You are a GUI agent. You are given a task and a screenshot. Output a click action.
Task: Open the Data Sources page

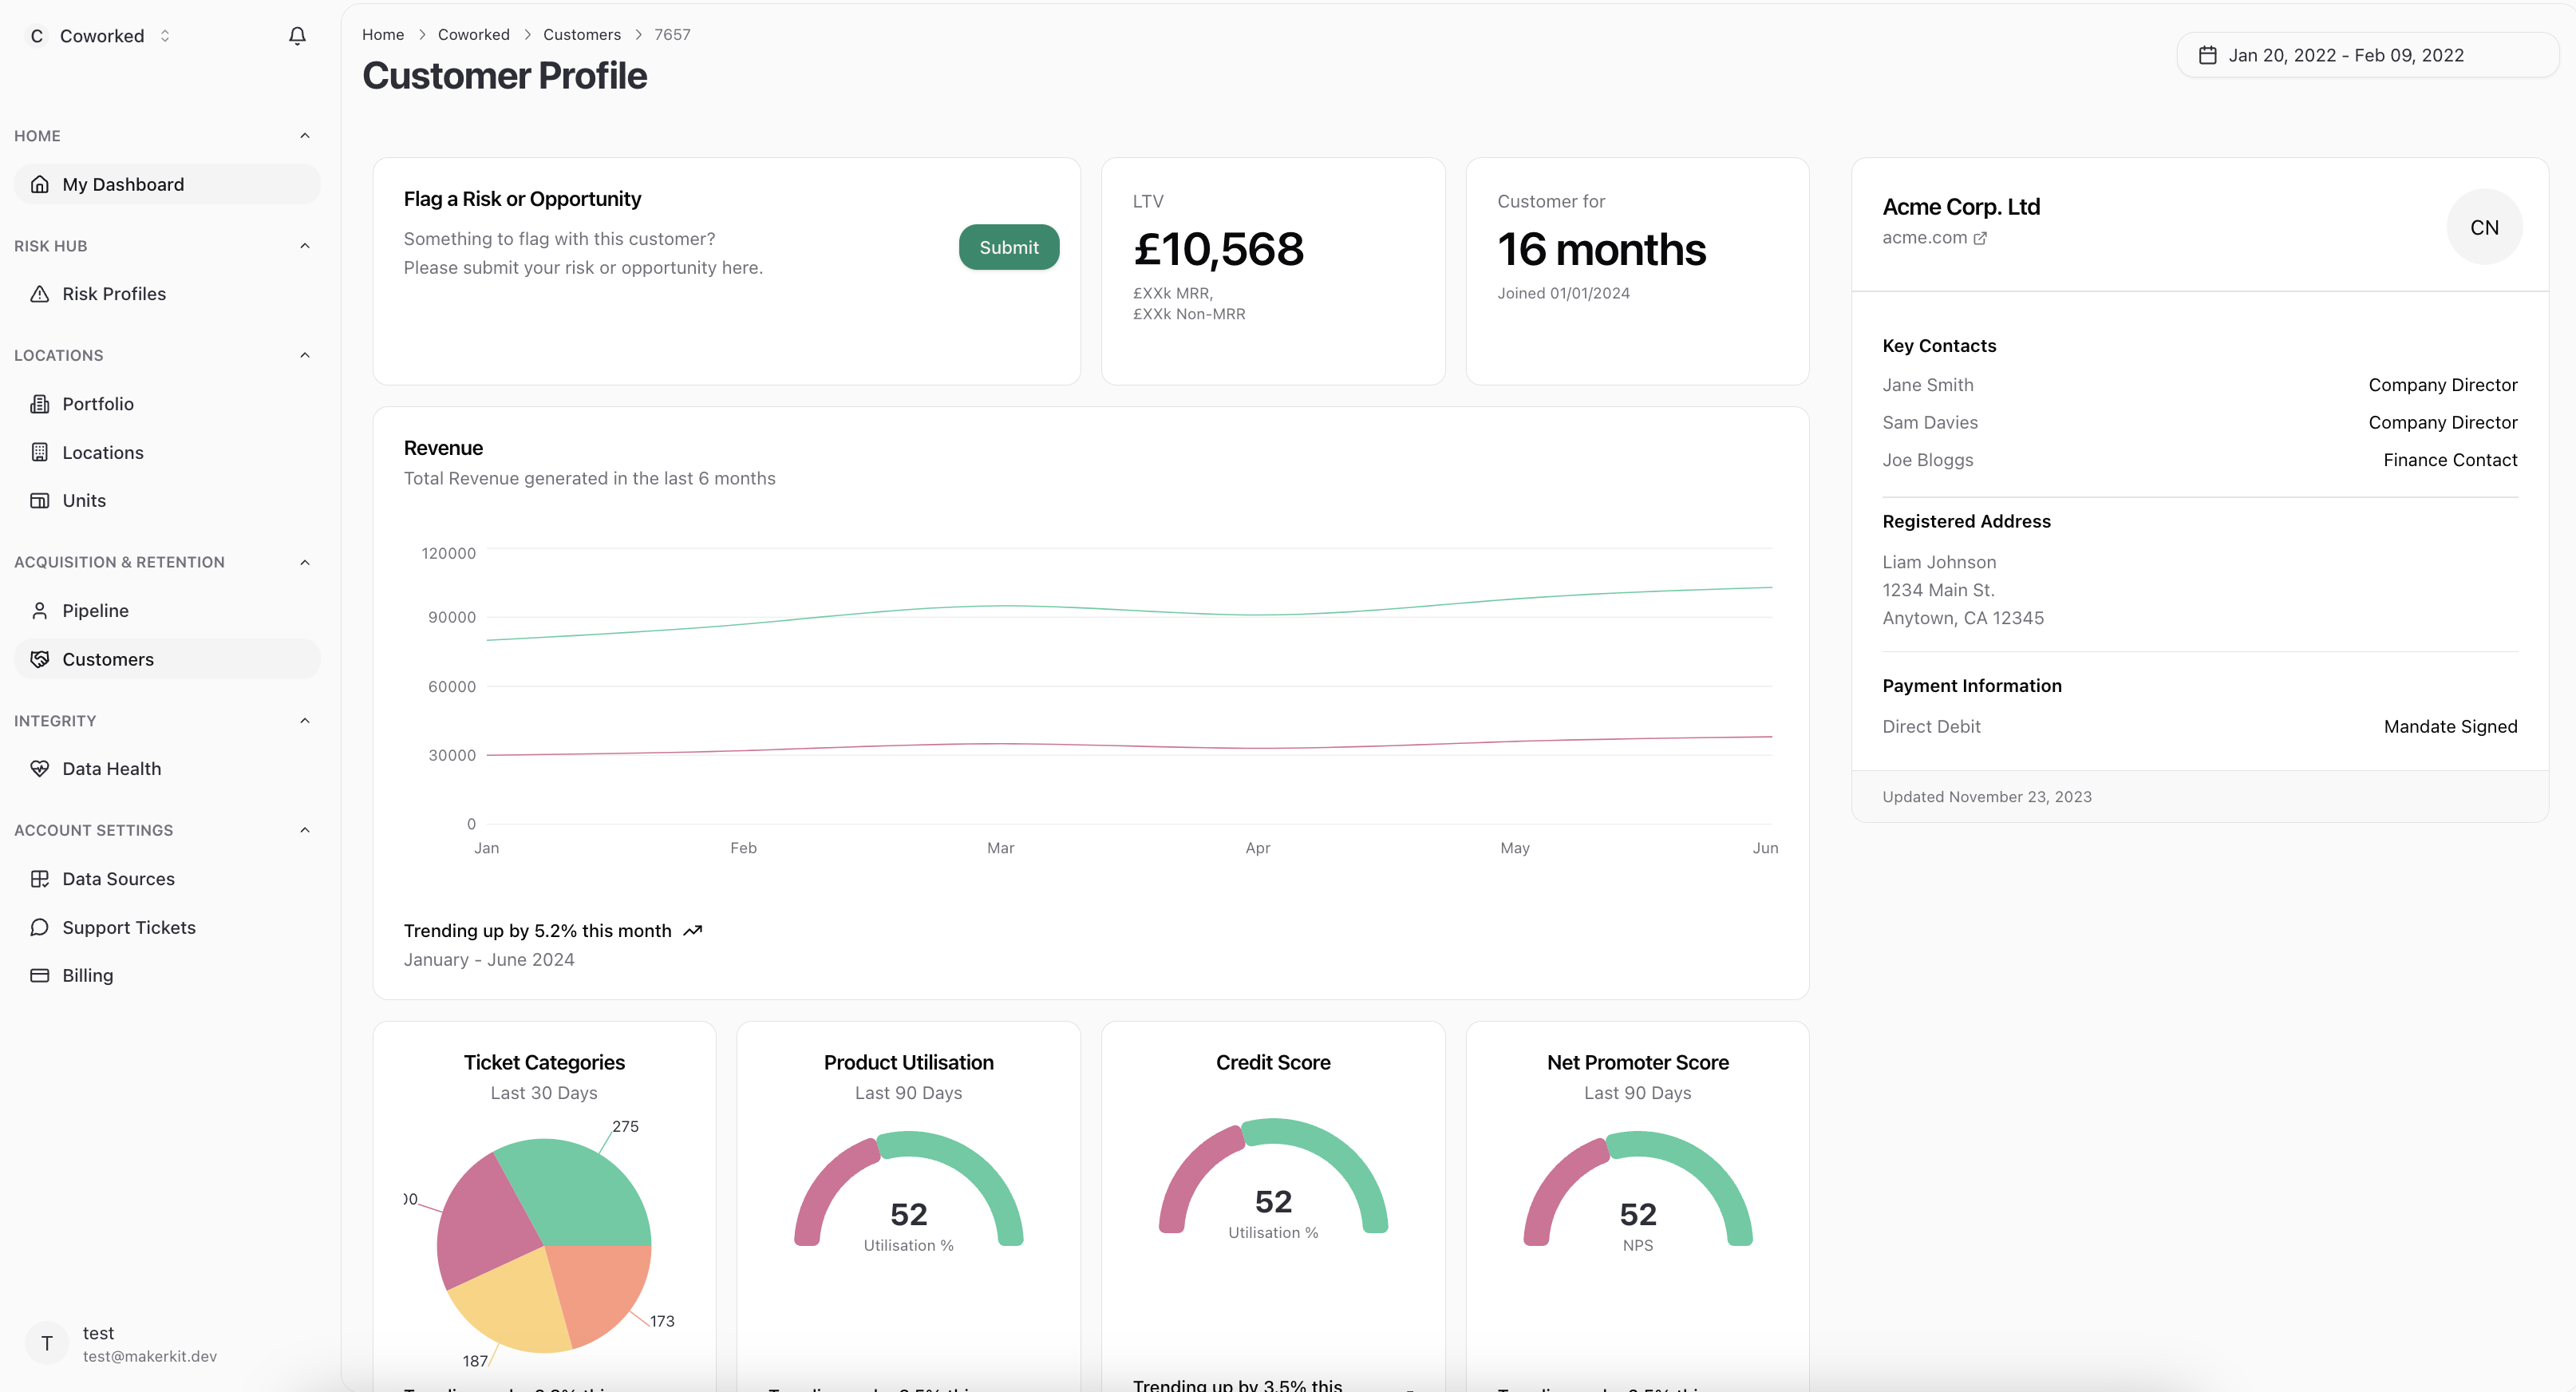119,878
